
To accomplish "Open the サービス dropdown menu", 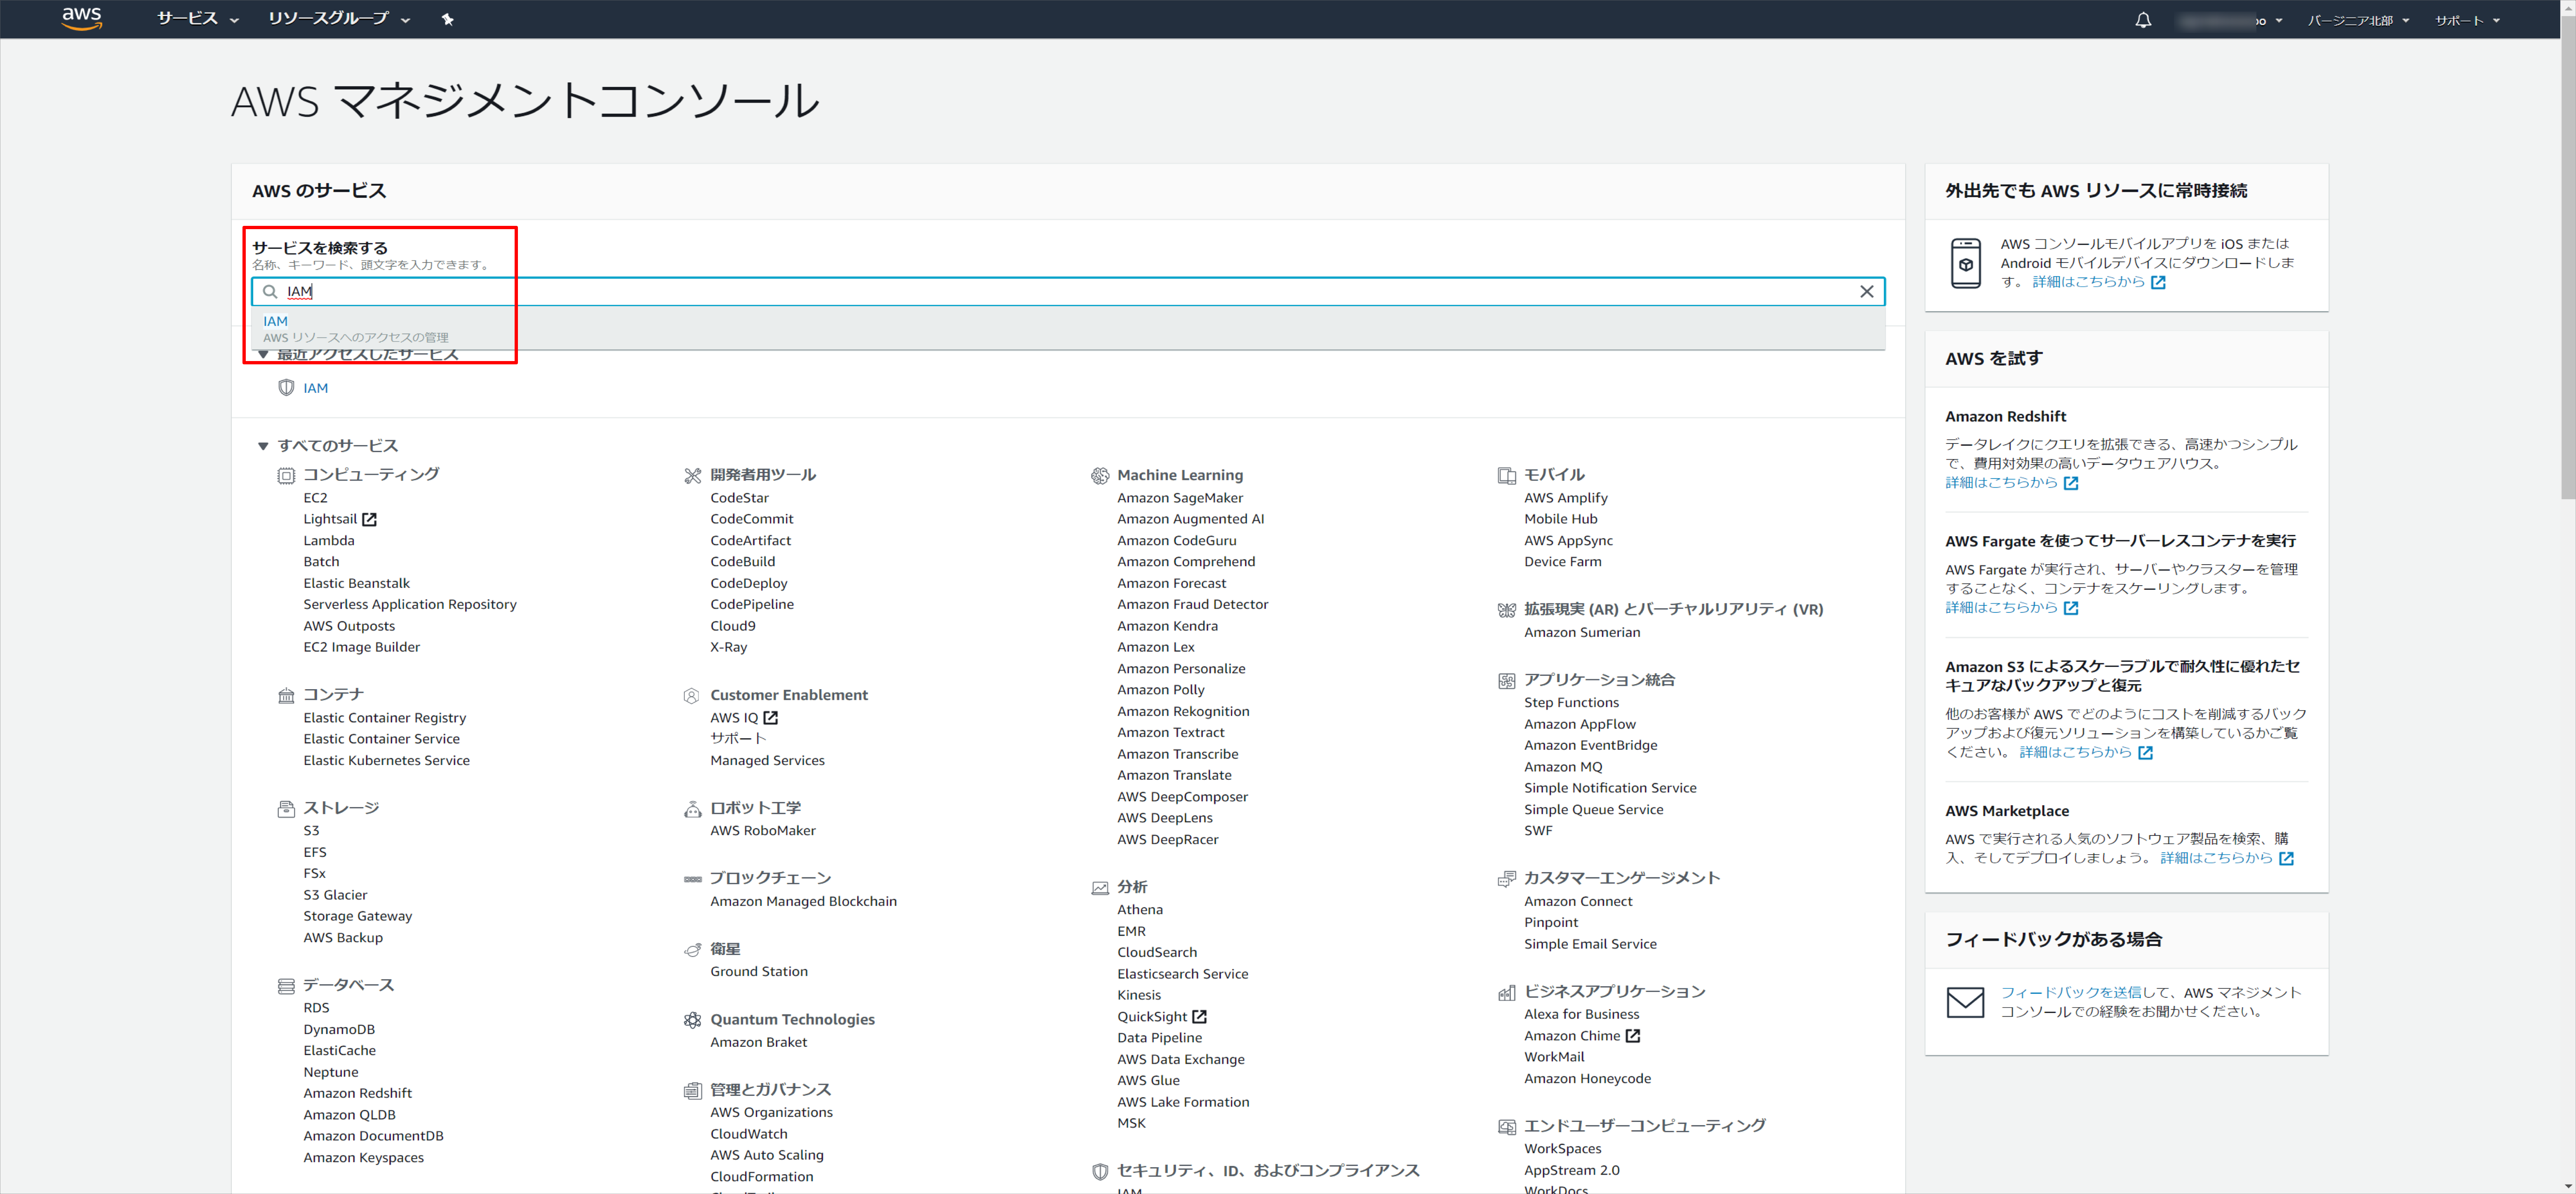I will [198, 19].
